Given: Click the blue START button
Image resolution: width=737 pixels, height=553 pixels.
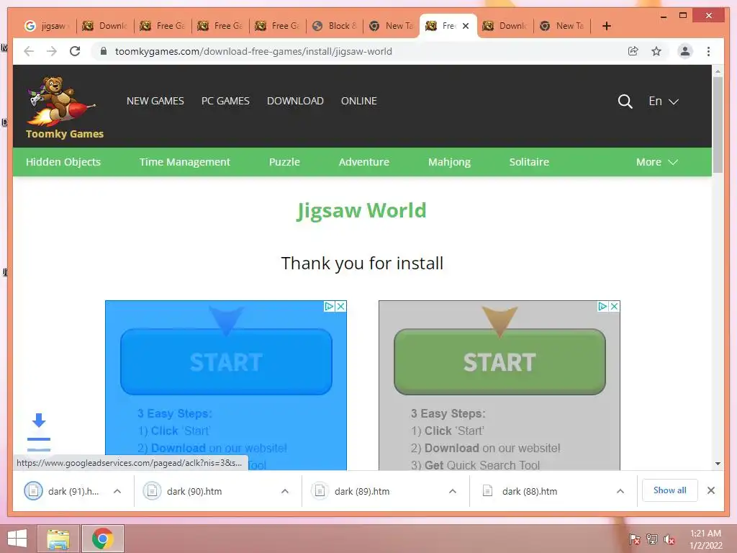Looking at the screenshot, I should [x=226, y=361].
